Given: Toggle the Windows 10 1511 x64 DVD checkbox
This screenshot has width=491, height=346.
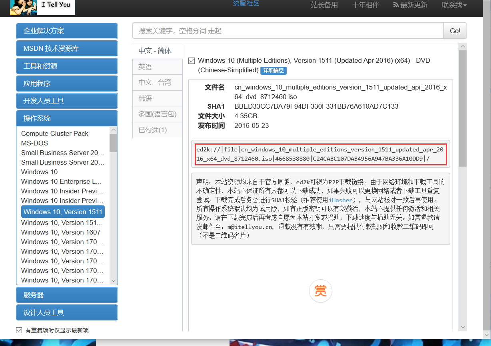Looking at the screenshot, I should click(x=192, y=61).
